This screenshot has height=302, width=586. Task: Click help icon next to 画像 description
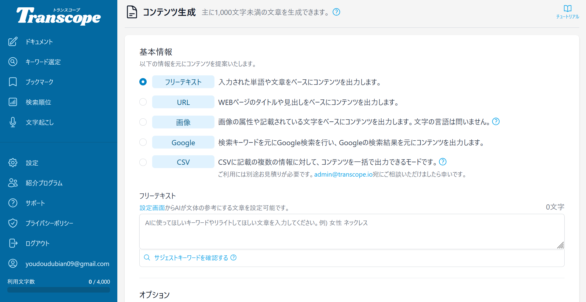tap(496, 122)
